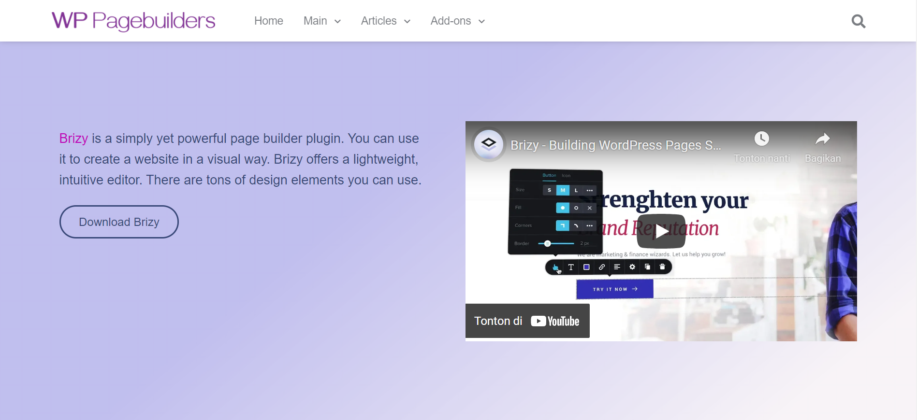Expand the Main dropdown chevron

tap(338, 21)
